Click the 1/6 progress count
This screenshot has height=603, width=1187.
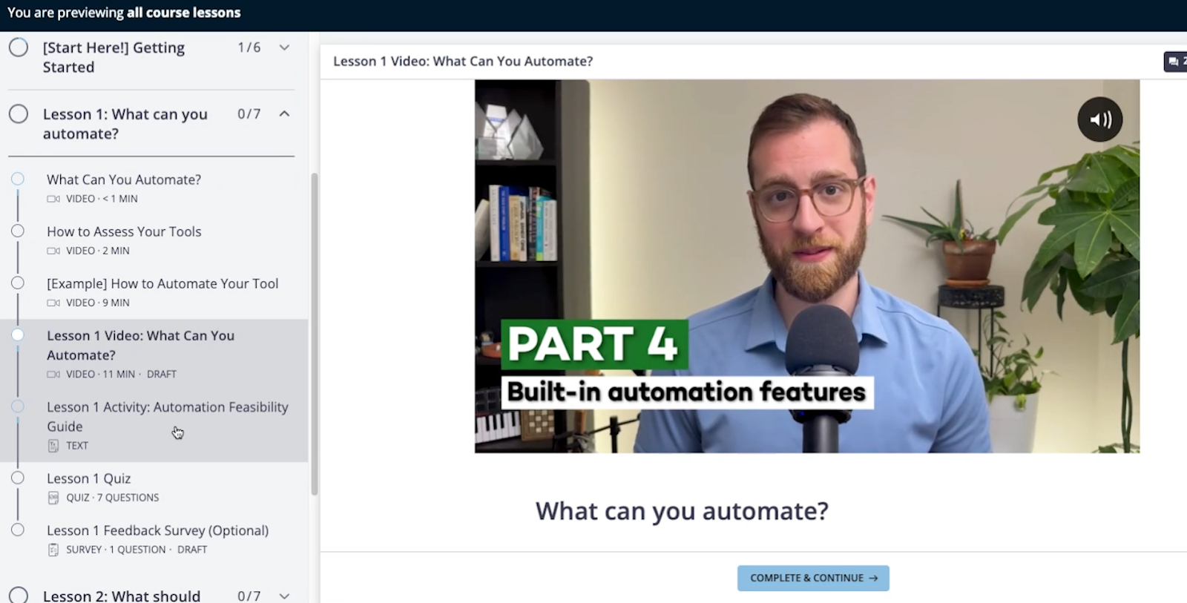tap(249, 47)
